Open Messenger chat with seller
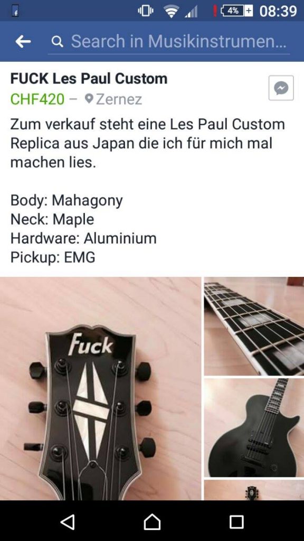The image size is (304, 541). click(x=281, y=88)
